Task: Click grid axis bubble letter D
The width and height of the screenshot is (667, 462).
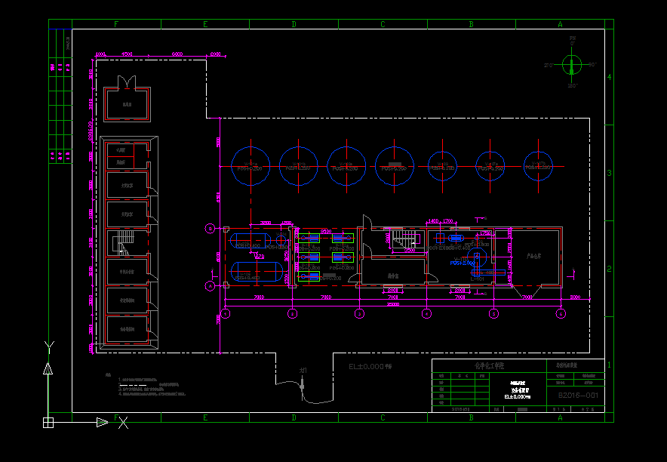Action: click(211, 229)
